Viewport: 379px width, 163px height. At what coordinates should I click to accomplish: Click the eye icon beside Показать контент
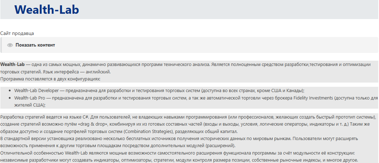pos(10,45)
